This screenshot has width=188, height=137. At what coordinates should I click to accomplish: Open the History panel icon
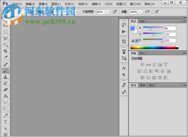pos(124,25)
